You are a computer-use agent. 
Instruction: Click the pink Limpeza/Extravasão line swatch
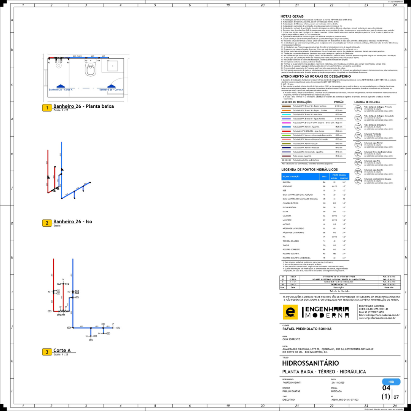[286, 139]
